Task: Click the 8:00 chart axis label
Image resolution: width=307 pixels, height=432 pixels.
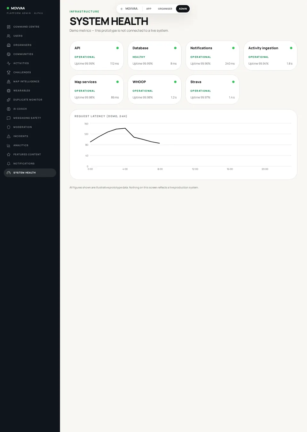Action: 160,169
